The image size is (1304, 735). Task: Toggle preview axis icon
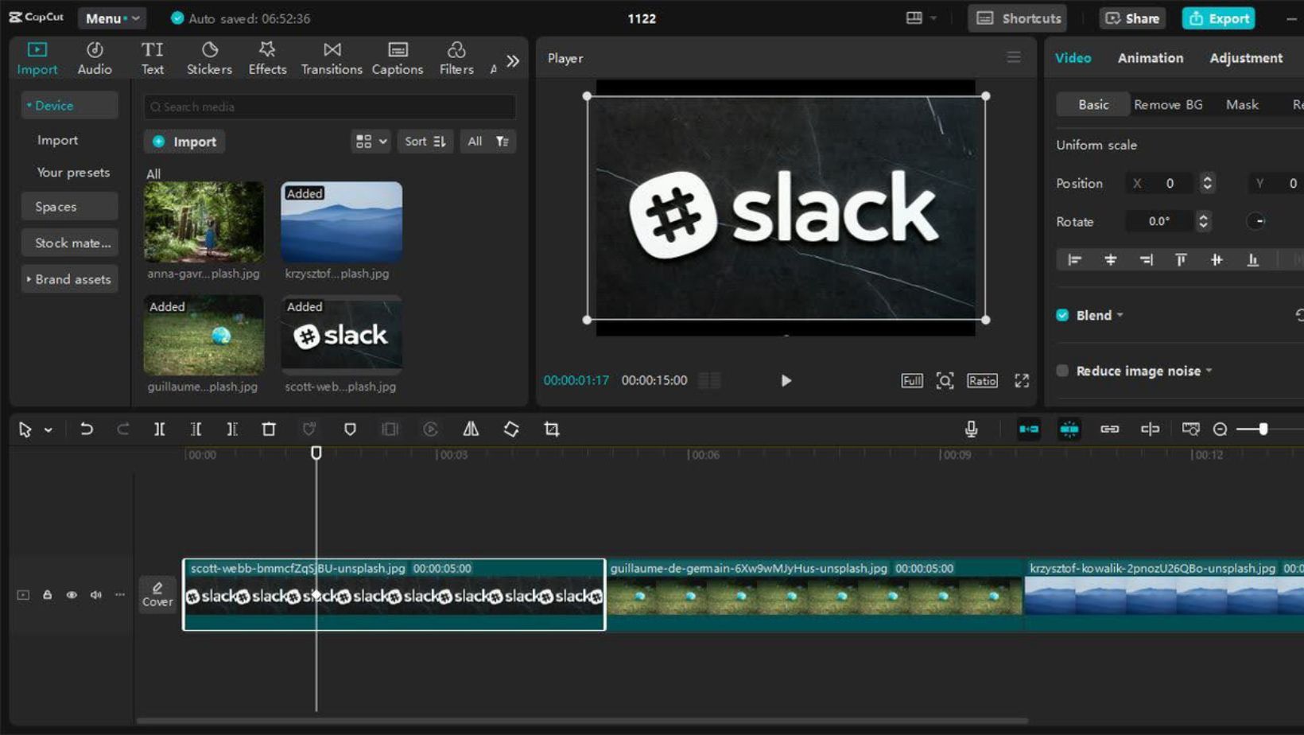point(1150,430)
